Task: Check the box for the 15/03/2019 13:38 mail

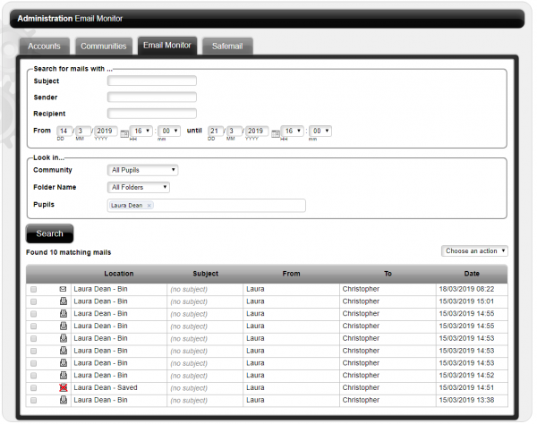Action: pyautogui.click(x=34, y=399)
